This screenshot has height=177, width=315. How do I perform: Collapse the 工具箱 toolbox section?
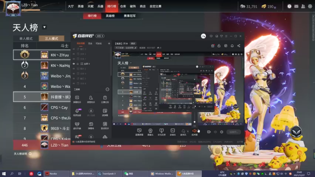pos(107,89)
